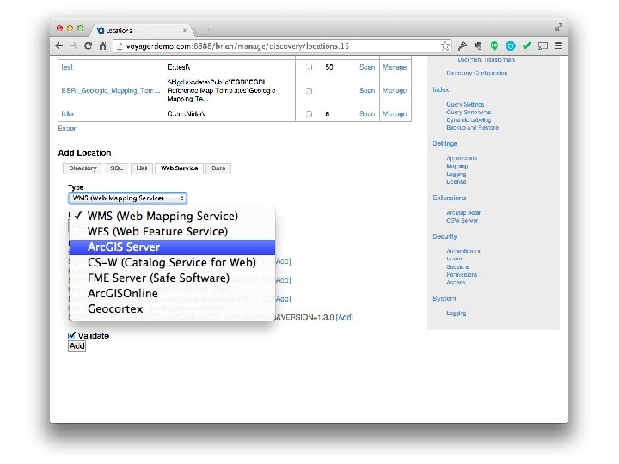Click the green checkmark extension icon

pyautogui.click(x=527, y=46)
